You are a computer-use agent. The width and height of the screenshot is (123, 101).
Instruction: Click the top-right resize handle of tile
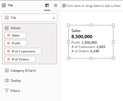(113, 25)
